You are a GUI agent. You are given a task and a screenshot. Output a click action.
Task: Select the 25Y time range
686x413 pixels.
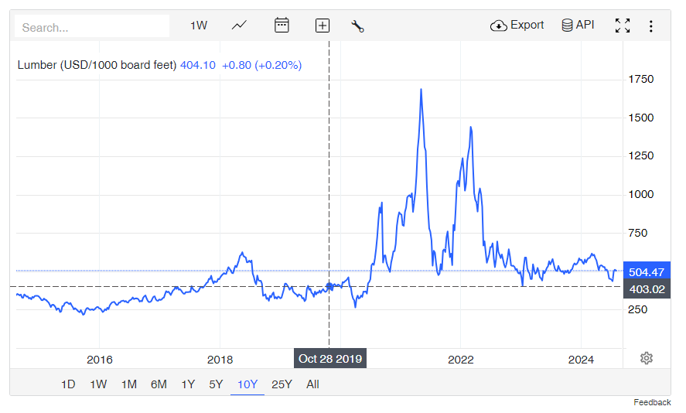point(282,384)
